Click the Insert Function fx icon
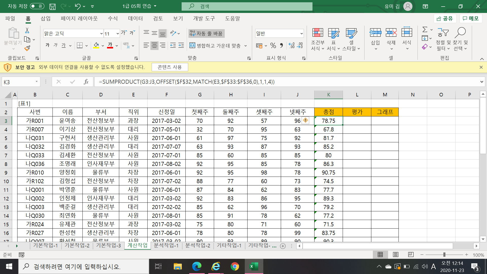The width and height of the screenshot is (487, 274). (x=86, y=82)
